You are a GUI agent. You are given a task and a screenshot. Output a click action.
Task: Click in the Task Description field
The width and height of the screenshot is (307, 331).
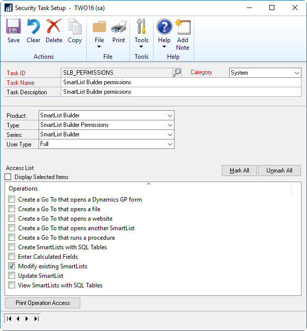coord(181,92)
